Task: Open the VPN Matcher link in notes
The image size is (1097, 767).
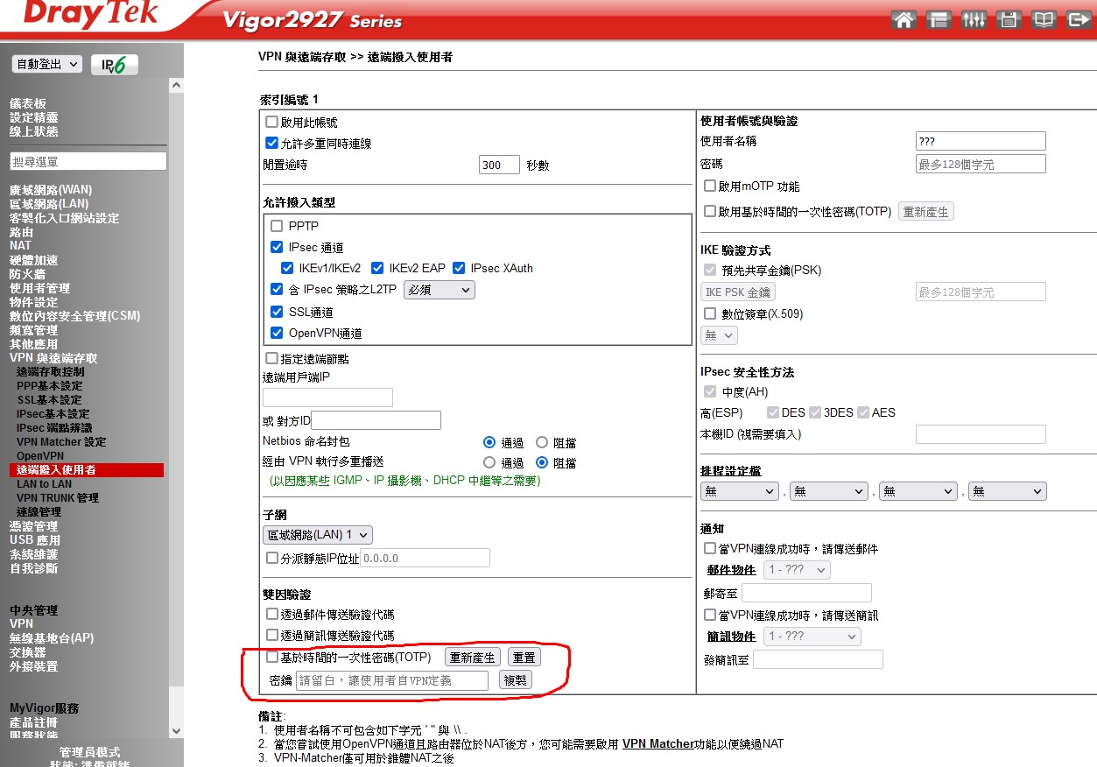Action: point(657,744)
